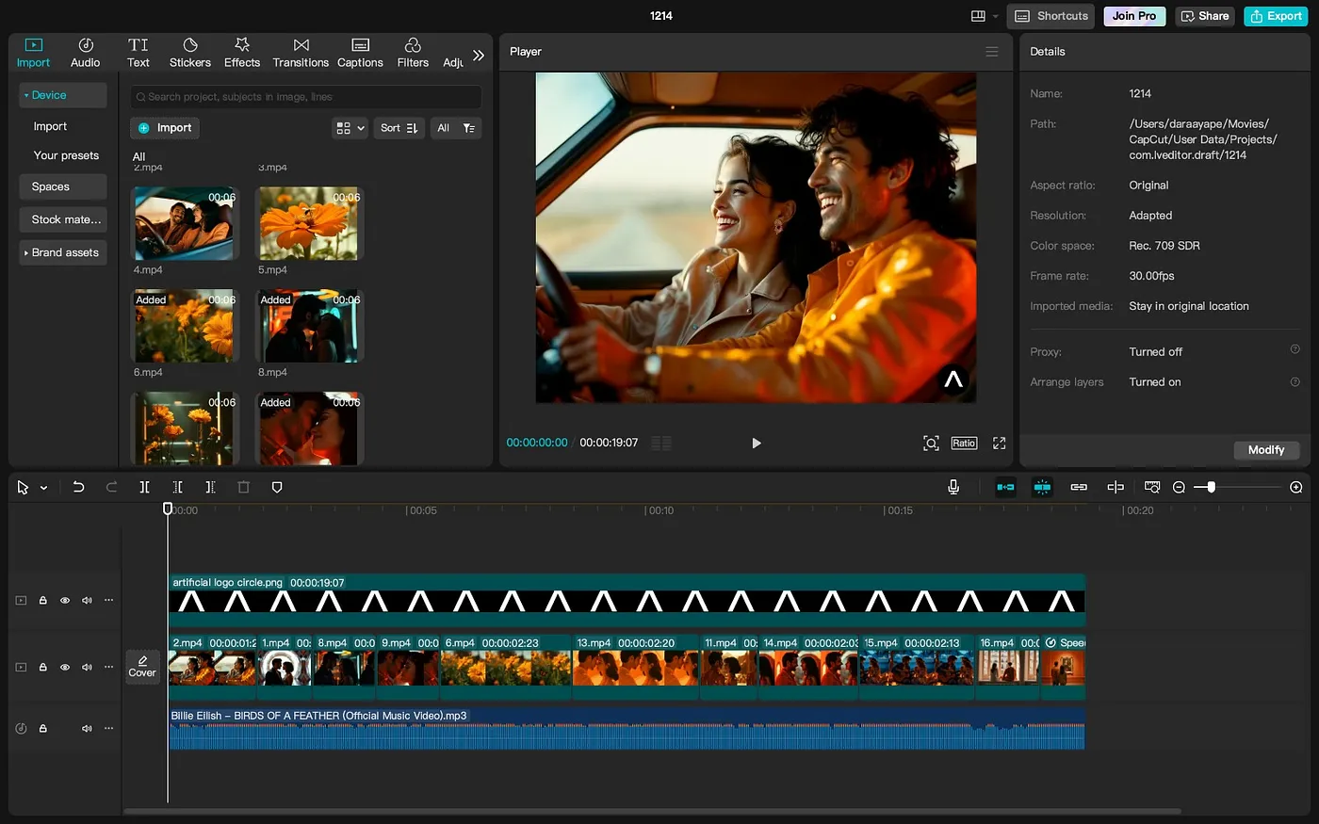
Task: Open the Stickers tab
Action: (x=190, y=53)
